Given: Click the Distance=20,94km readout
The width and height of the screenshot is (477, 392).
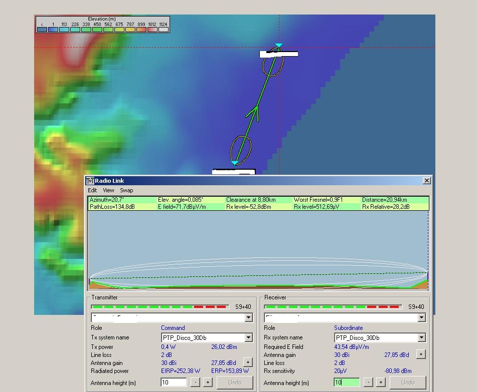Looking at the screenshot, I should (384, 200).
